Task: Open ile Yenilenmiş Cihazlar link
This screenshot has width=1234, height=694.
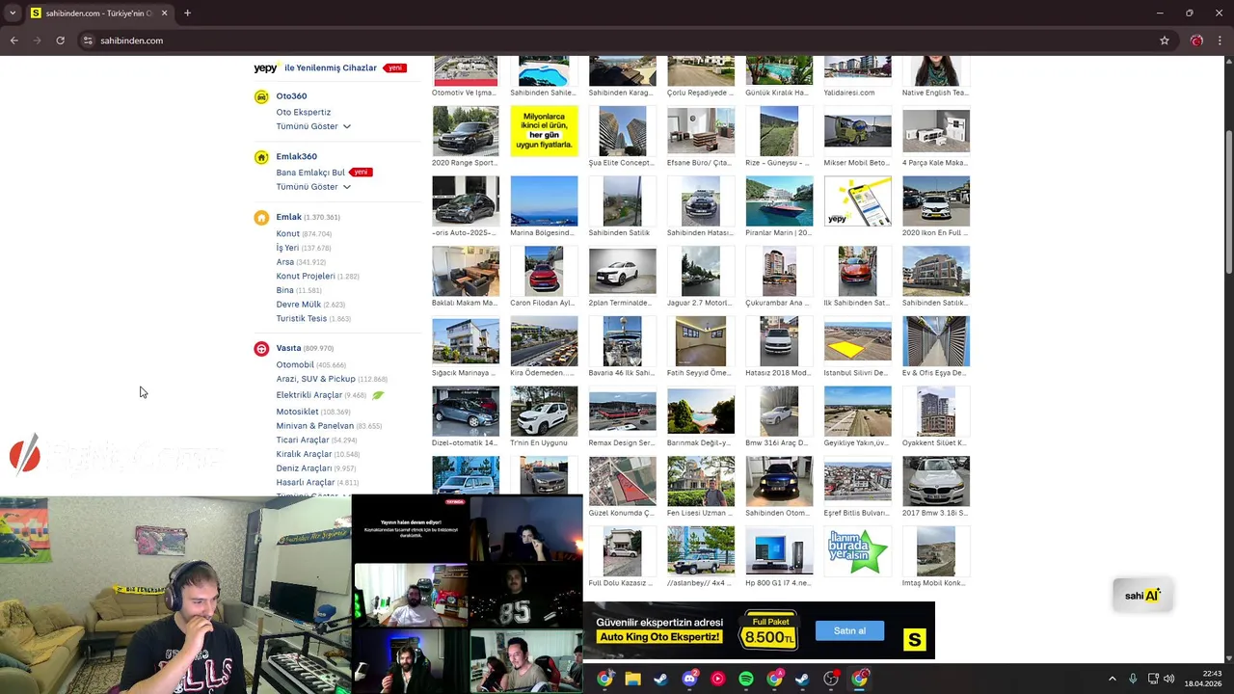Action: [x=331, y=68]
